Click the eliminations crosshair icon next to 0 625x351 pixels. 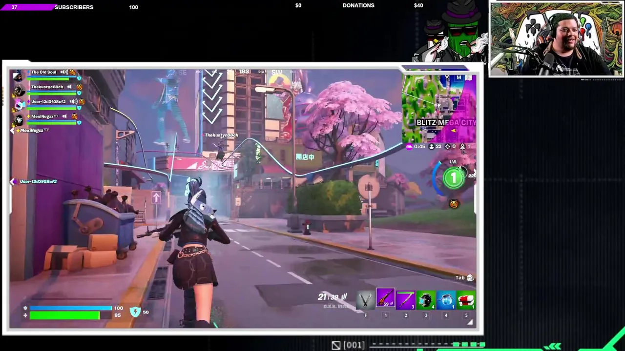(x=448, y=146)
